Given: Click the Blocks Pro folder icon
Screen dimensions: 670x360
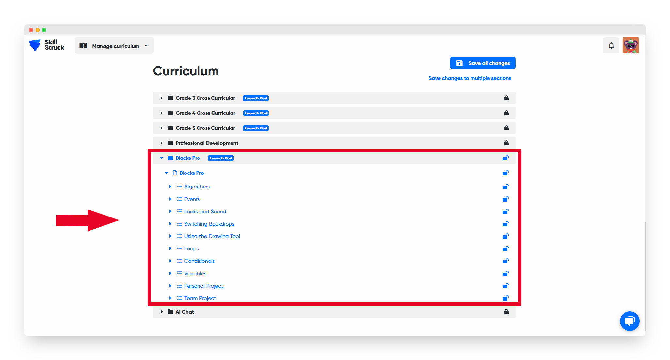Looking at the screenshot, I should tap(170, 158).
